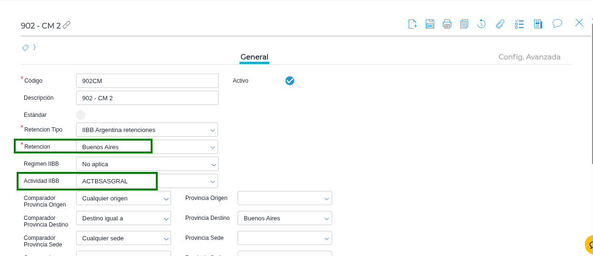The width and height of the screenshot is (593, 256).
Task: Open the checklist tasks icon
Action: [519, 24]
